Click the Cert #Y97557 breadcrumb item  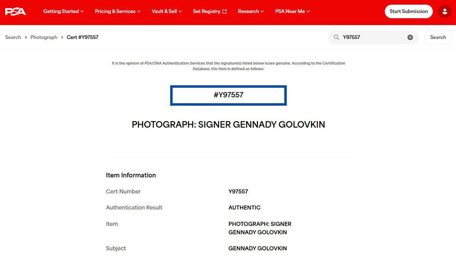[x=82, y=37]
